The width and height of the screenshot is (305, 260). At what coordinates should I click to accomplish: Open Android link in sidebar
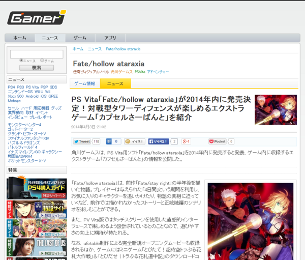pos(32,96)
